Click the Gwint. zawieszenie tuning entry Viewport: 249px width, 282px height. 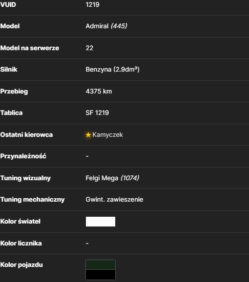click(114, 200)
